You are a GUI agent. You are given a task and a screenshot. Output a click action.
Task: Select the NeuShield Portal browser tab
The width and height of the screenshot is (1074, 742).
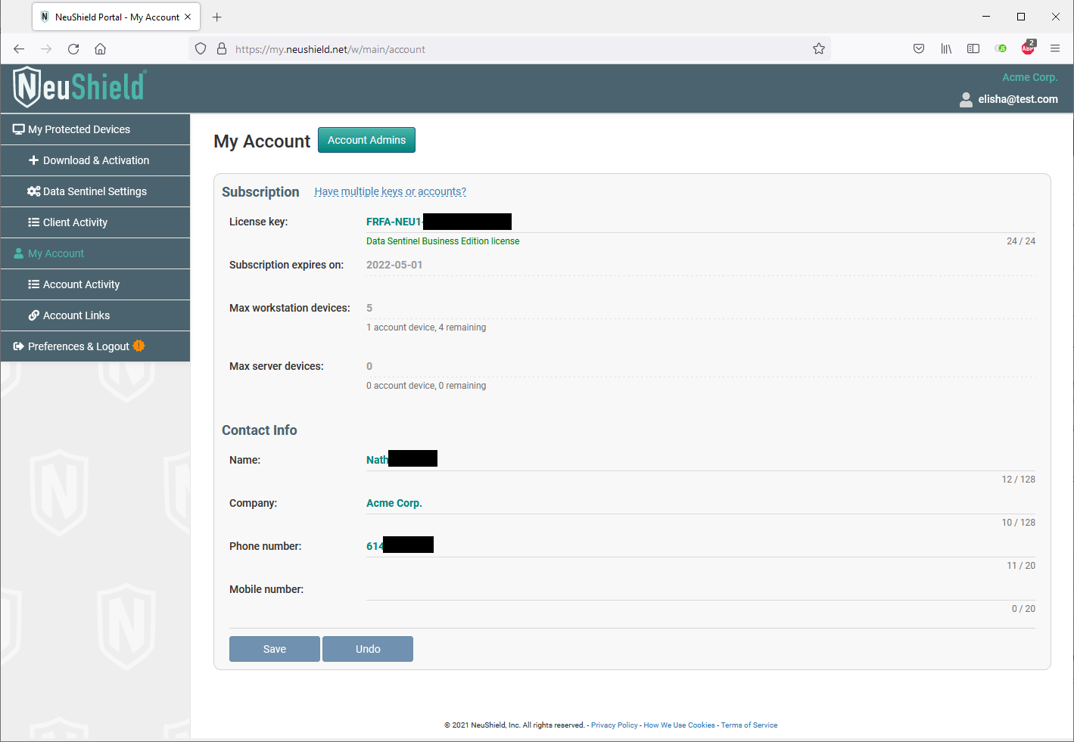click(116, 17)
